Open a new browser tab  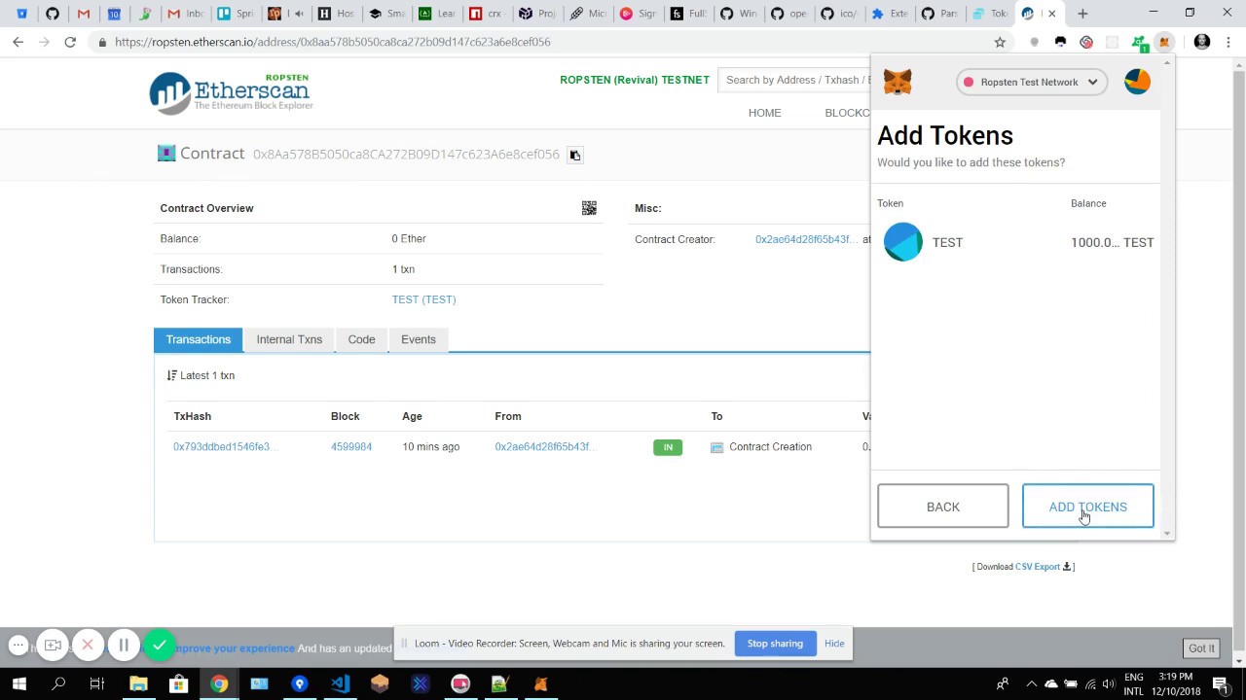tap(1082, 14)
